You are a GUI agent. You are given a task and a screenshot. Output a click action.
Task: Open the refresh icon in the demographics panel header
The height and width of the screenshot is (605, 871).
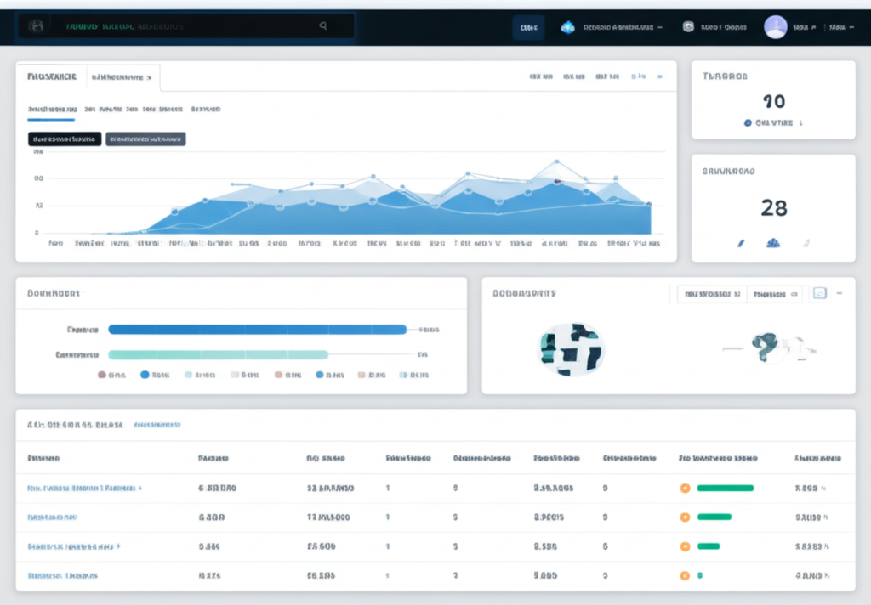[819, 292]
